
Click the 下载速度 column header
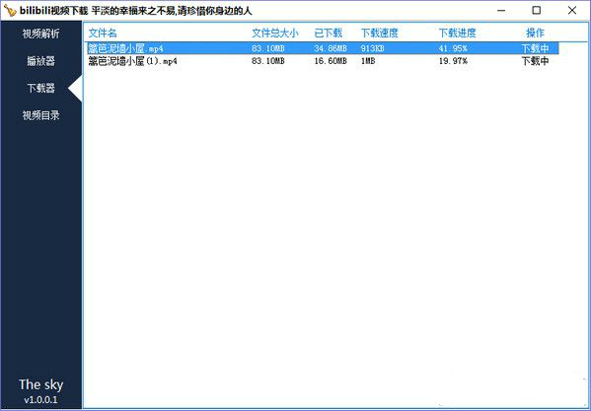(379, 34)
